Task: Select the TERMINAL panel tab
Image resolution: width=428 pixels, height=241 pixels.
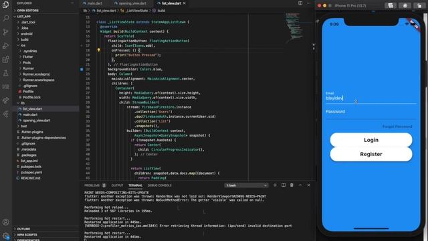Action: pos(135,185)
